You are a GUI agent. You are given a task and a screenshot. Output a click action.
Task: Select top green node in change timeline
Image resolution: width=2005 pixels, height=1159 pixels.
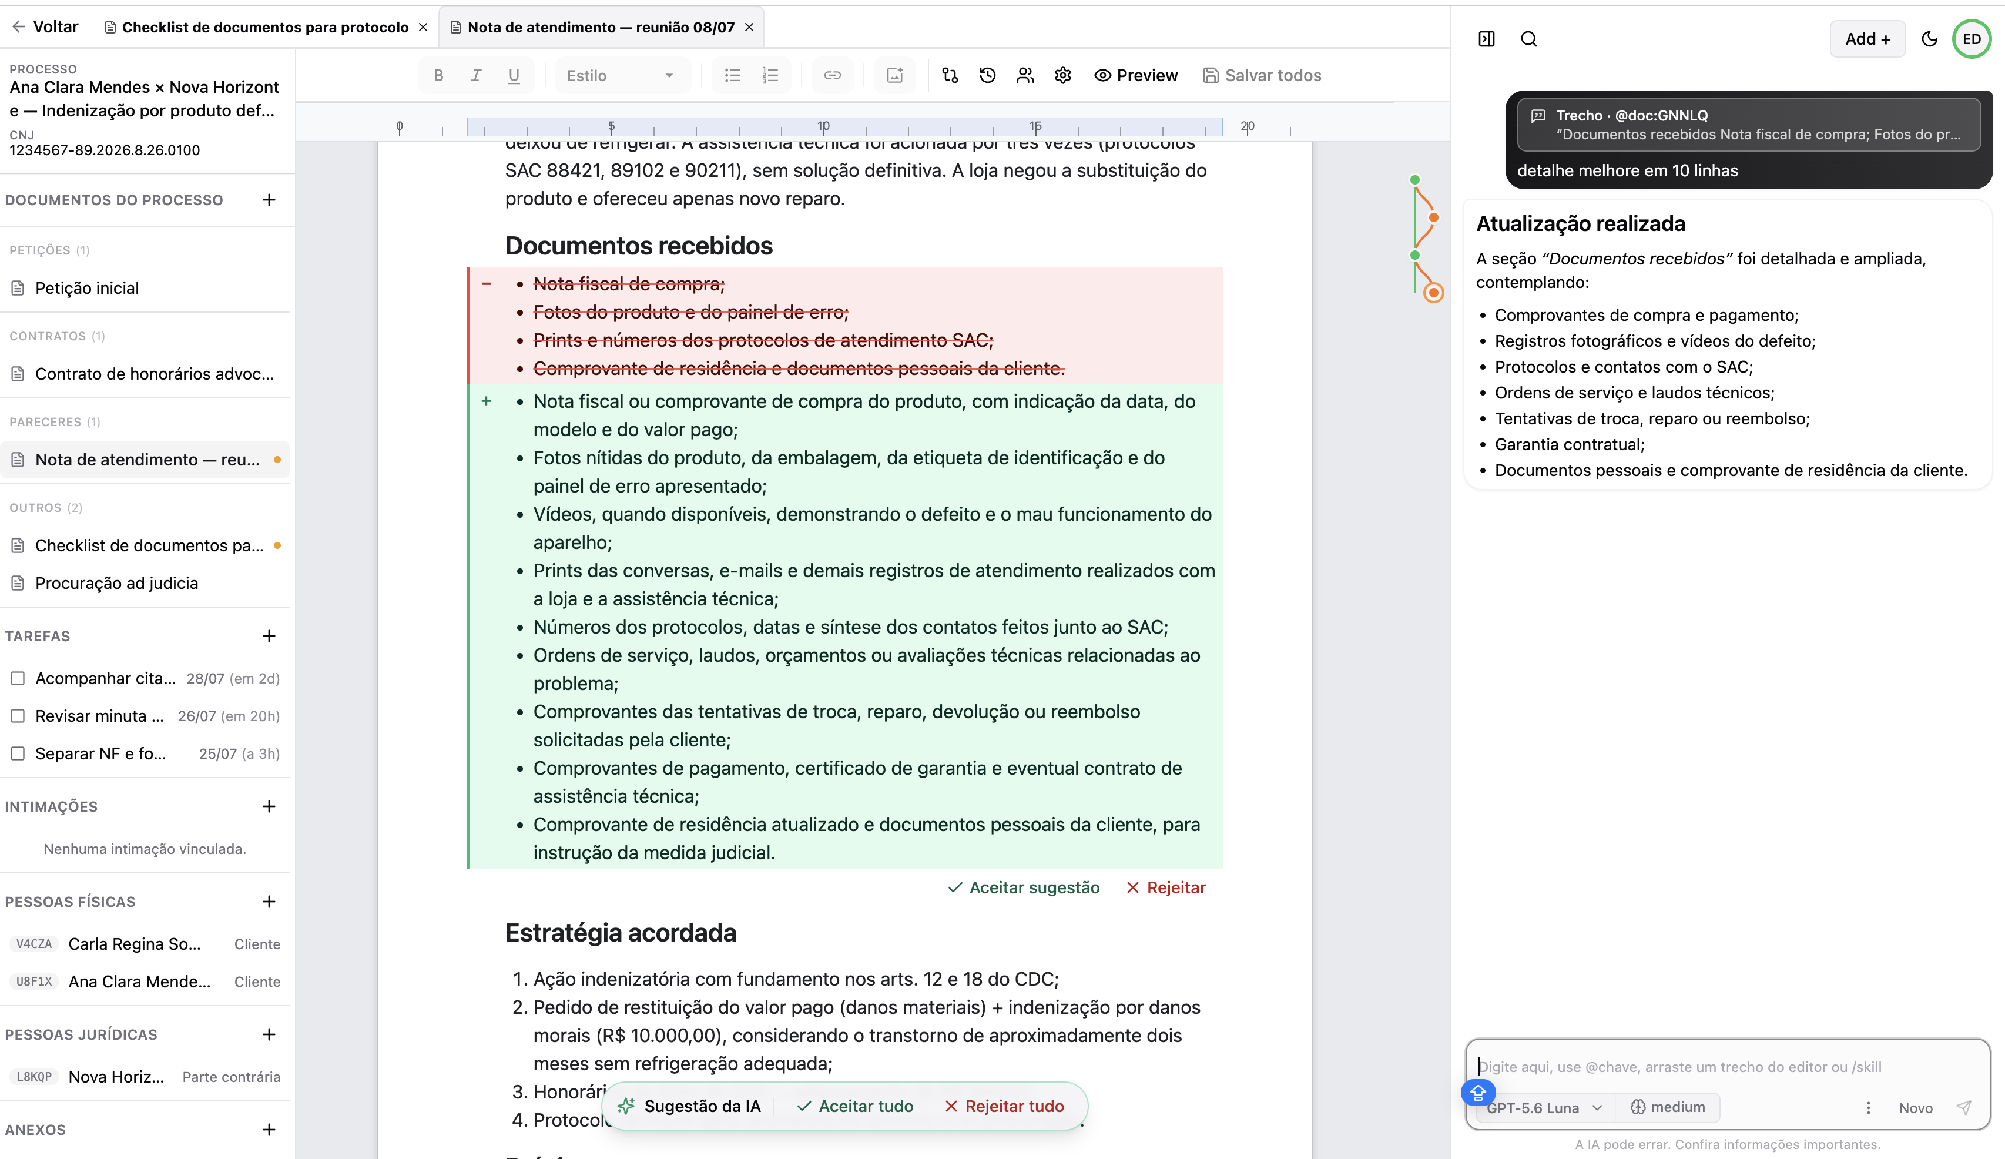(x=1414, y=180)
